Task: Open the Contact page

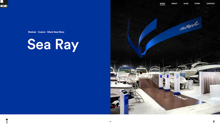Action: pyautogui.click(x=210, y=4)
